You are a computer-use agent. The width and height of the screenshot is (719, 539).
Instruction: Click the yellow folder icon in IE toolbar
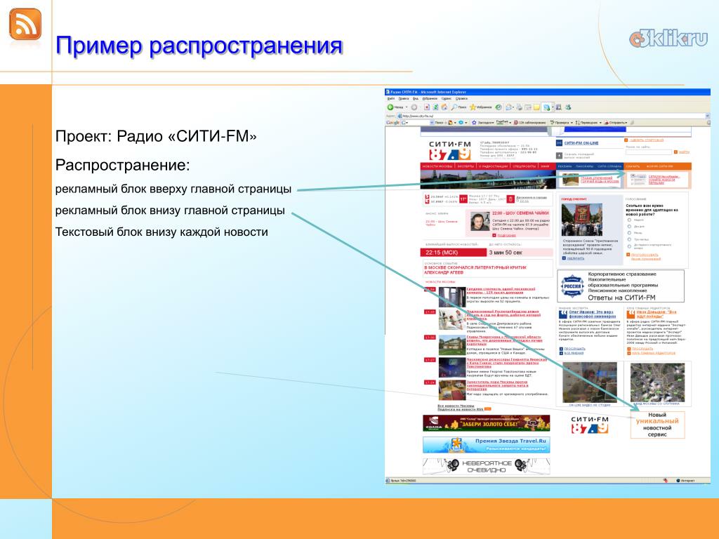[537, 107]
